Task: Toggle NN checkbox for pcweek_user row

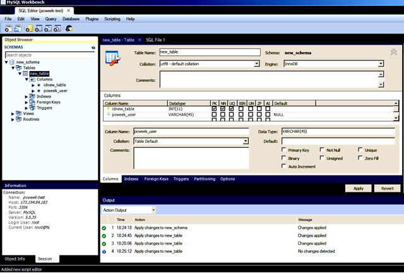Action: (223, 114)
